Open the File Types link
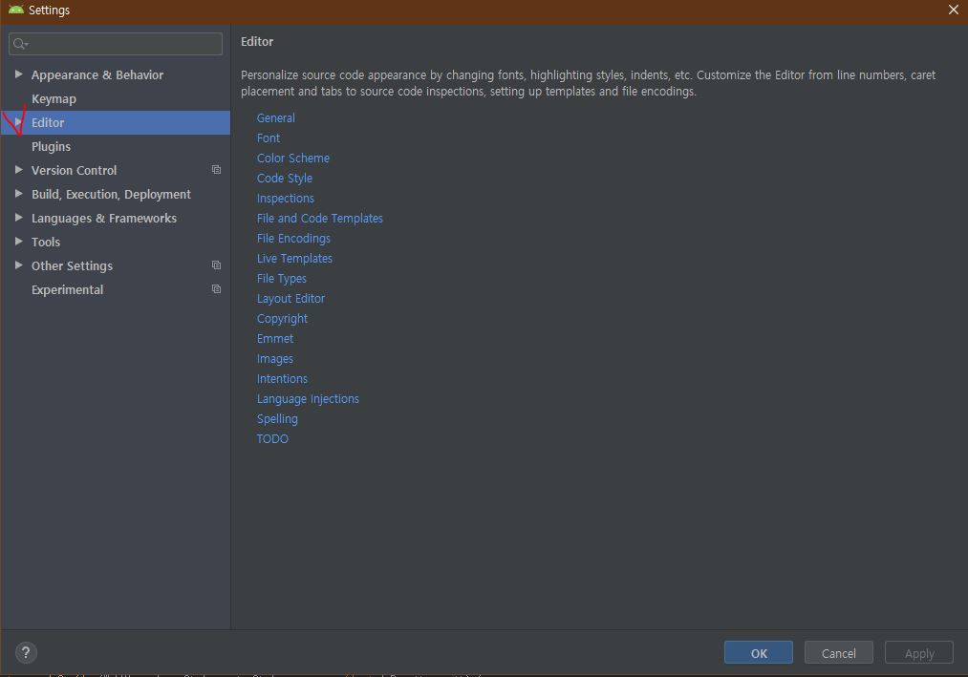 (282, 278)
